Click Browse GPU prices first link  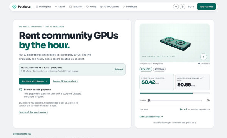pos(65,81)
